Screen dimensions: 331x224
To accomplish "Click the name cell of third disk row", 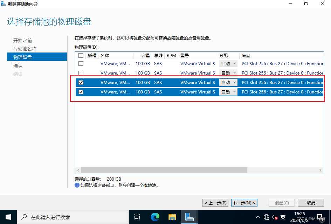I will click(115, 83).
